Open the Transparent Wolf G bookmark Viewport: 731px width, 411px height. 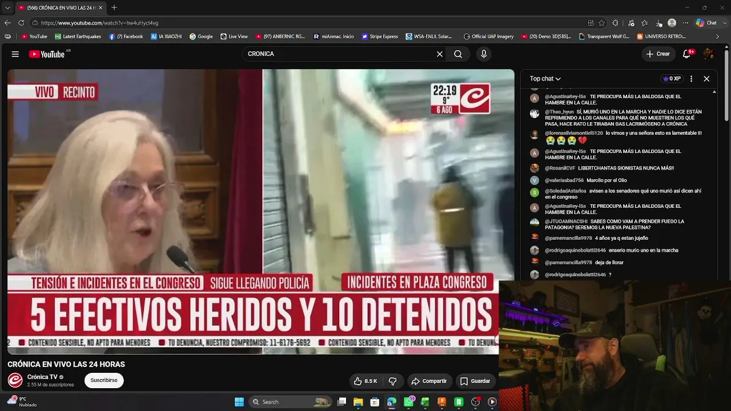coord(604,37)
